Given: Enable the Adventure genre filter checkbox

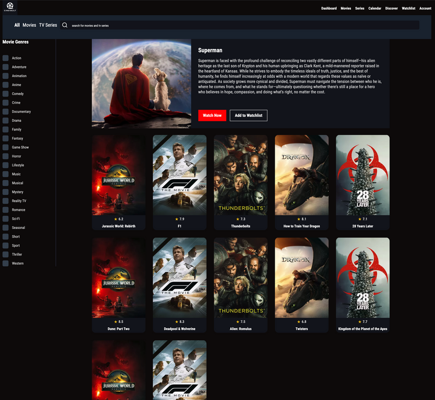Looking at the screenshot, I should click(5, 67).
